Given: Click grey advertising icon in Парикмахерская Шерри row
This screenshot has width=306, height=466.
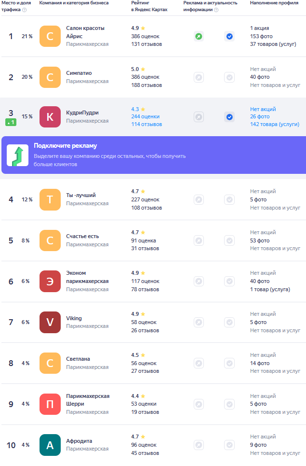Looking at the screenshot, I should coord(199,404).
